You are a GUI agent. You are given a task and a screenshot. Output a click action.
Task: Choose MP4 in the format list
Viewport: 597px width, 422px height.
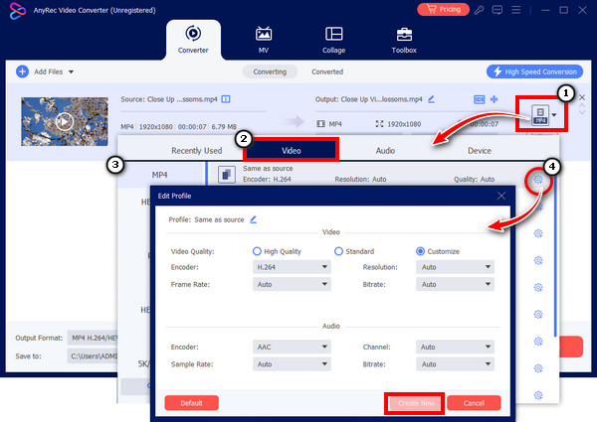[x=160, y=175]
